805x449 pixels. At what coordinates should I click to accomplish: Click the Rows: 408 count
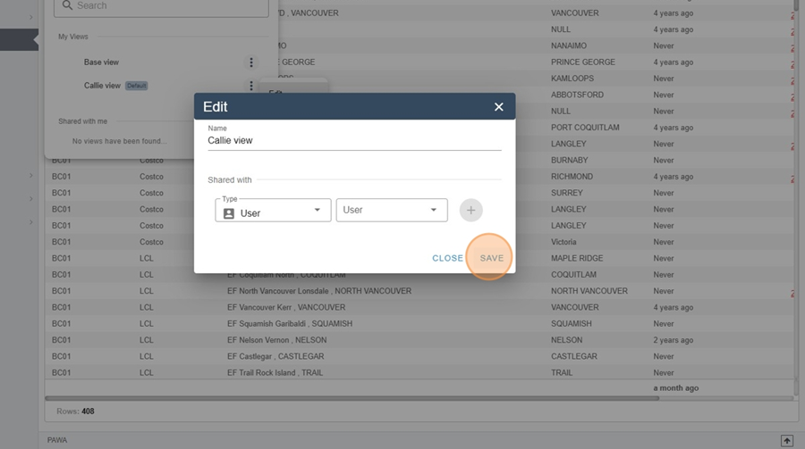[x=75, y=412]
